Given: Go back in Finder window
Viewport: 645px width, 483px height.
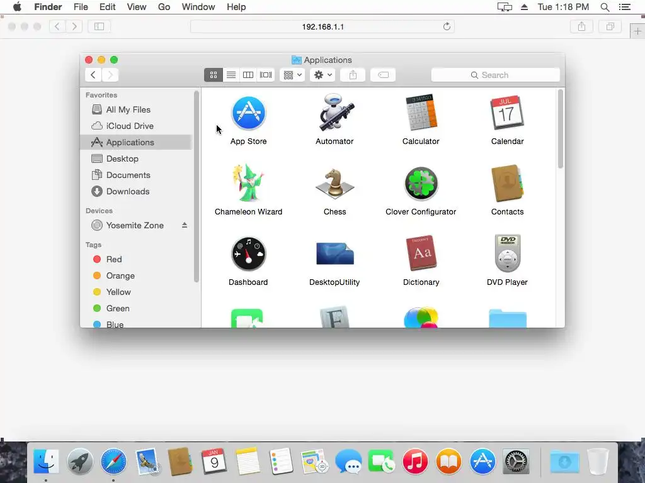Looking at the screenshot, I should (x=93, y=75).
